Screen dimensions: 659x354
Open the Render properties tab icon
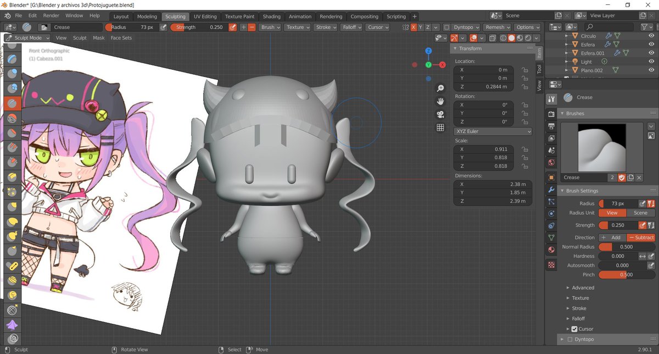pos(552,114)
